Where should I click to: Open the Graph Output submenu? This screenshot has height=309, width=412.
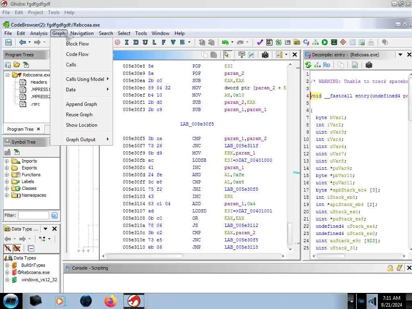[x=80, y=140]
